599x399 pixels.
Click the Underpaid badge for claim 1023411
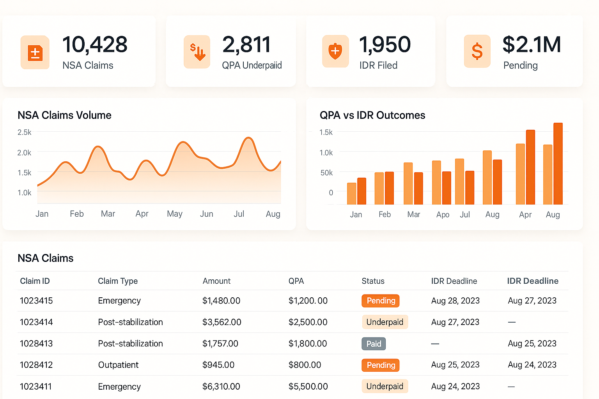(385, 386)
